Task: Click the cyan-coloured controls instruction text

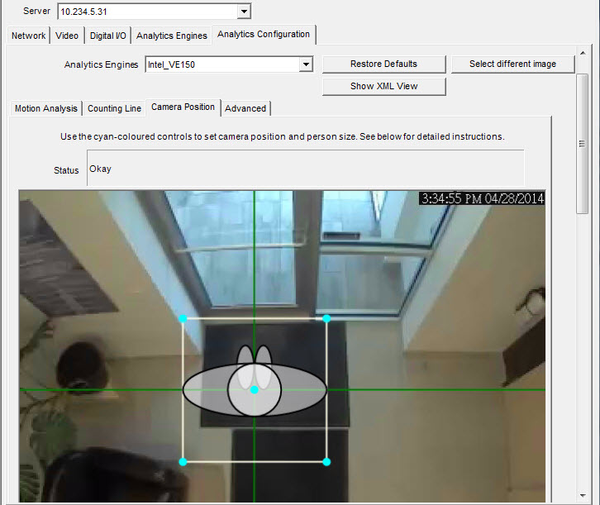Action: (x=282, y=136)
